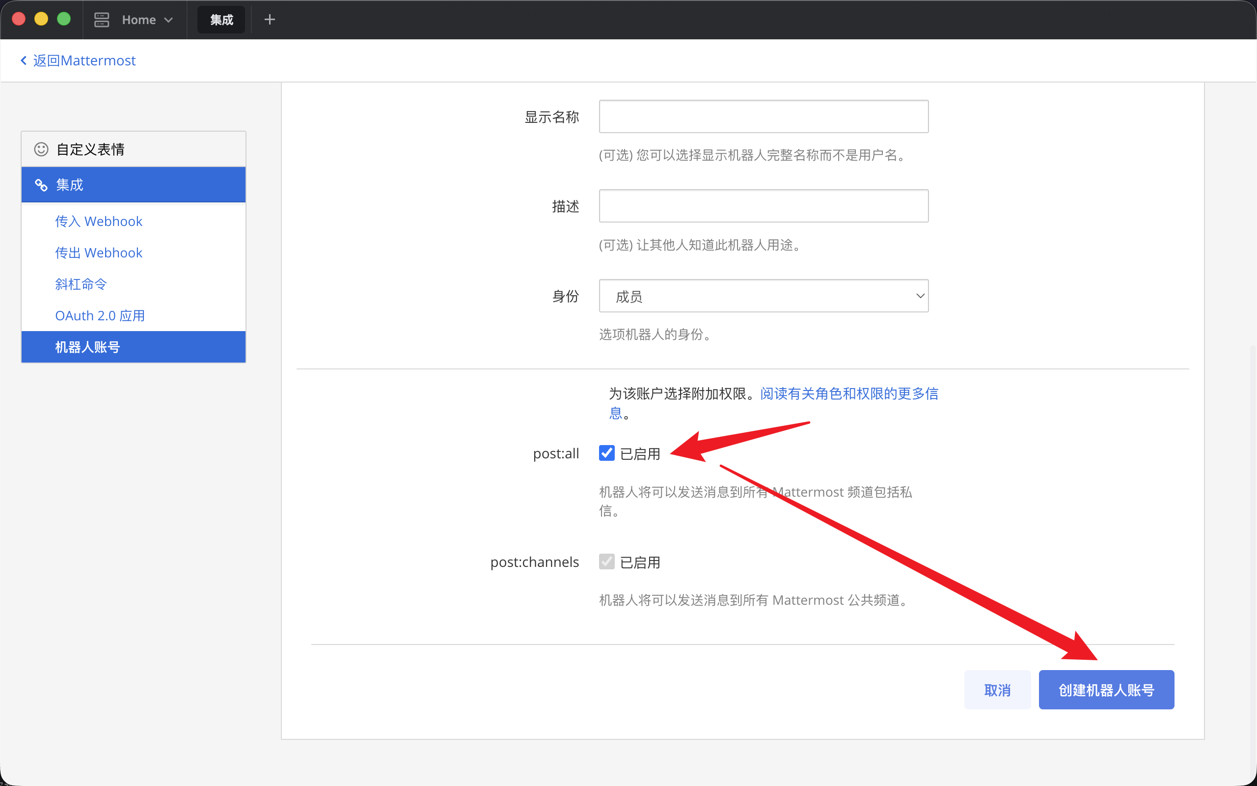Click the macOS yellow minimize button
This screenshot has width=1257, height=786.
tap(41, 19)
